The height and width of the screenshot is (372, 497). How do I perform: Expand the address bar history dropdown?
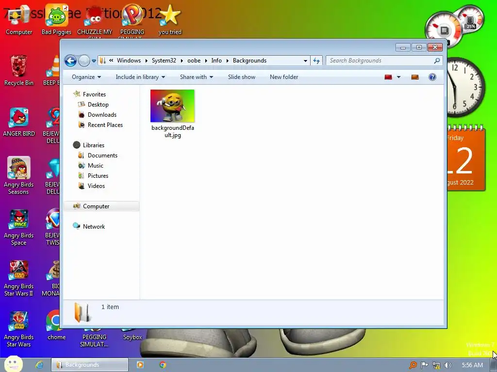pyautogui.click(x=305, y=61)
